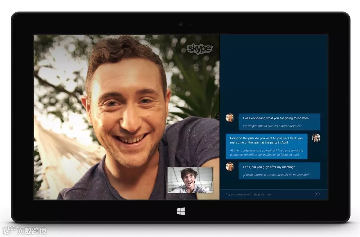360x237 pixels.
Task: Select message 'I was wondering what you are going to do later?'
Action: pos(276,118)
